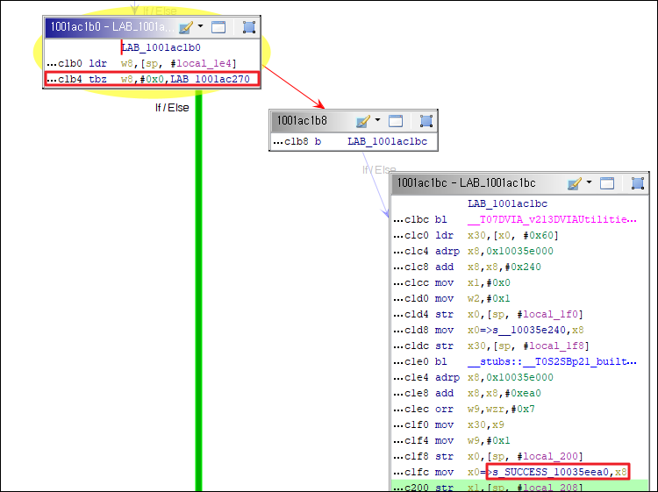Click the 'mov x0=>s__10035e240,x8' instruction
The width and height of the screenshot is (658, 492).
coord(488,330)
